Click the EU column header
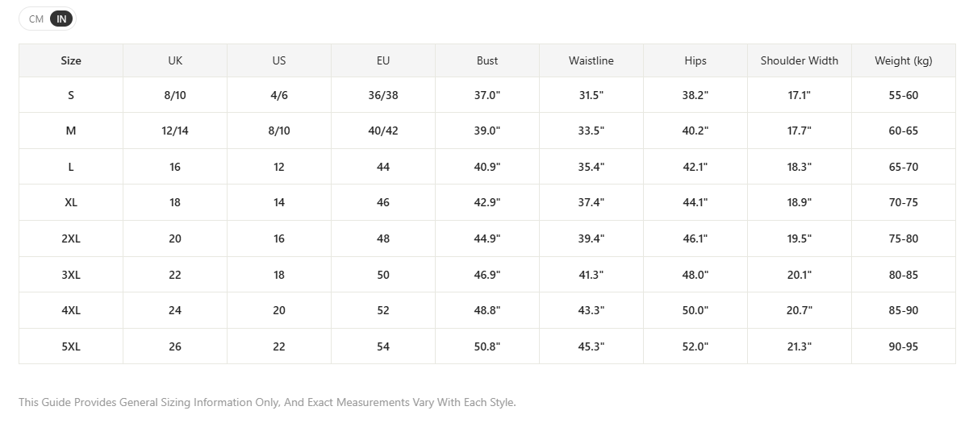Image resolution: width=969 pixels, height=423 pixels. coord(383,60)
